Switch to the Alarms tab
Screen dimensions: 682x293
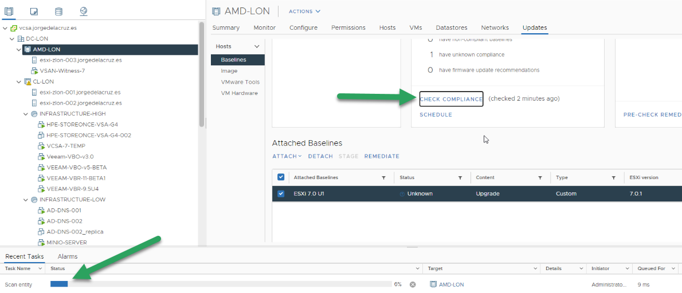pyautogui.click(x=68, y=256)
